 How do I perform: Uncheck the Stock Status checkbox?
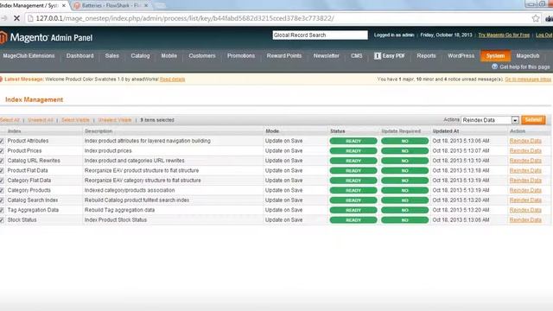pyautogui.click(x=2, y=220)
